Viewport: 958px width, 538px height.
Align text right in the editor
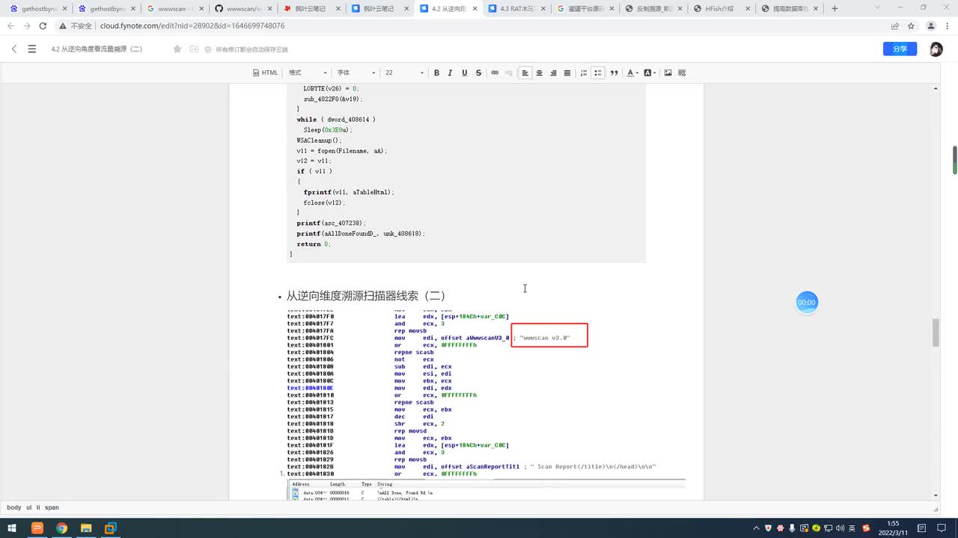[553, 72]
